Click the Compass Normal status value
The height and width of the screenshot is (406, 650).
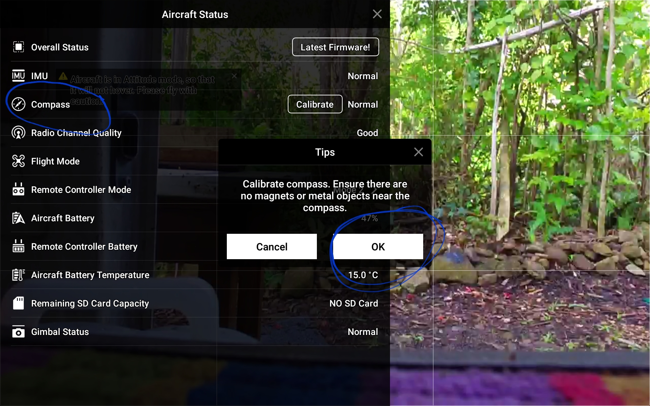363,105
